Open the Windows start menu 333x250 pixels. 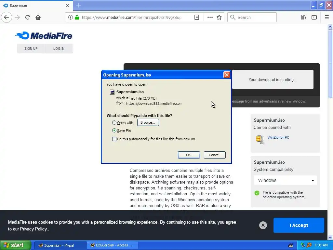pos(16,245)
